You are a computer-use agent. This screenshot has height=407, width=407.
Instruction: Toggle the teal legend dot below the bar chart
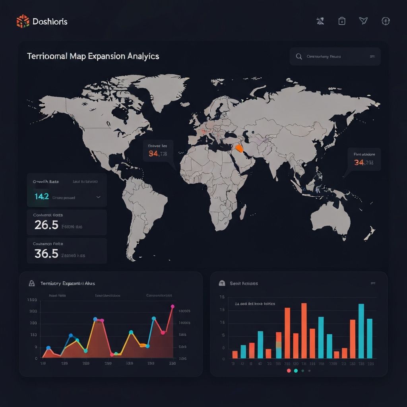295,370
